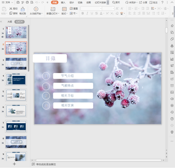Toggle Superscript formatting
175x168 pixels.
107,14
